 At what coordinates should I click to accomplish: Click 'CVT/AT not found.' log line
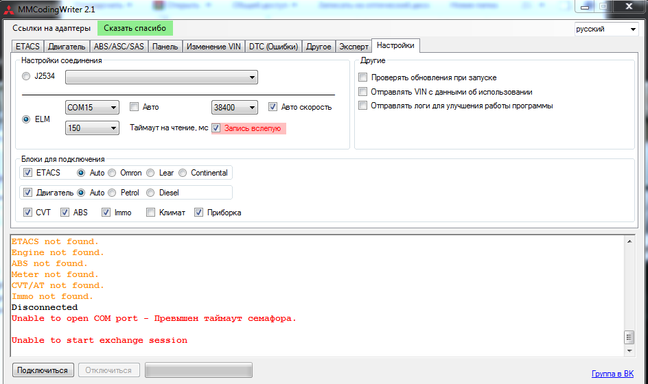coord(58,285)
